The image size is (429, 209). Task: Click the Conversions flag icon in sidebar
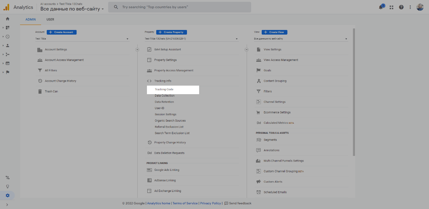(x=8, y=72)
